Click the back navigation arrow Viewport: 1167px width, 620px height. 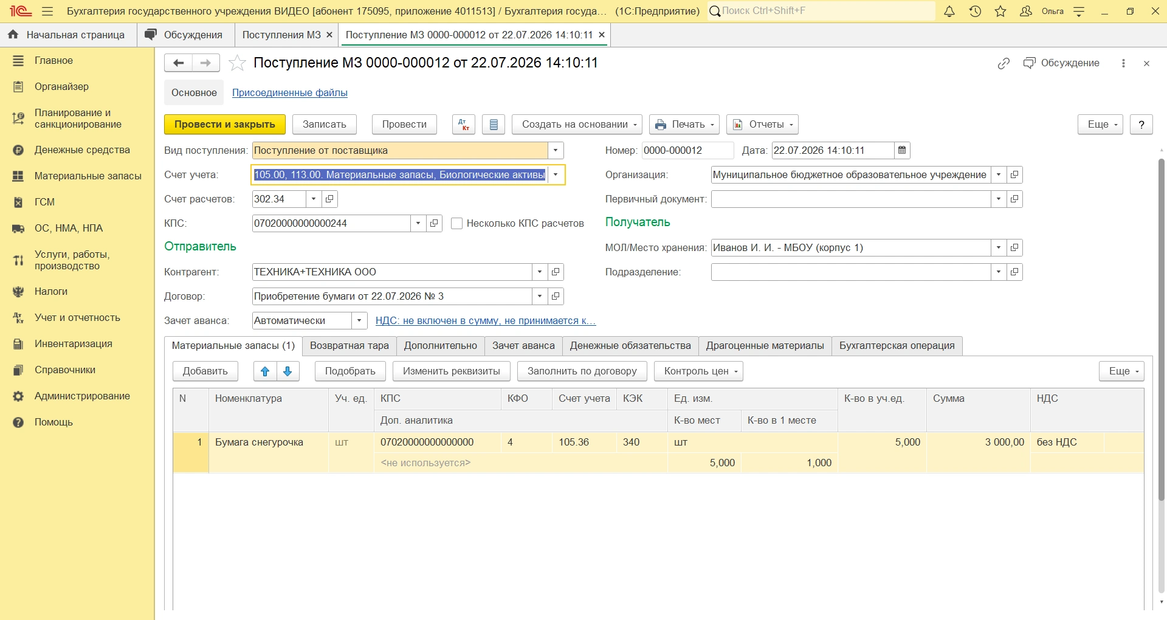pyautogui.click(x=178, y=63)
